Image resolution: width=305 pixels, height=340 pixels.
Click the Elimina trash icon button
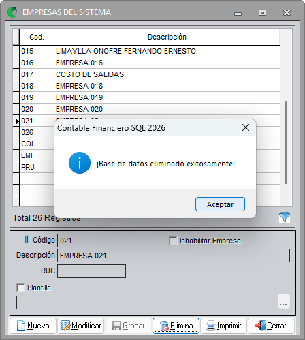point(176,326)
